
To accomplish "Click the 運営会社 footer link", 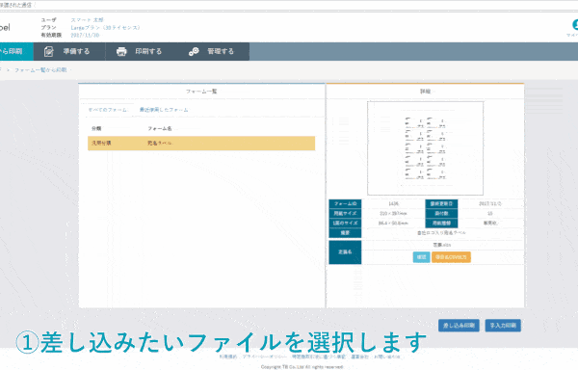I will [359, 357].
